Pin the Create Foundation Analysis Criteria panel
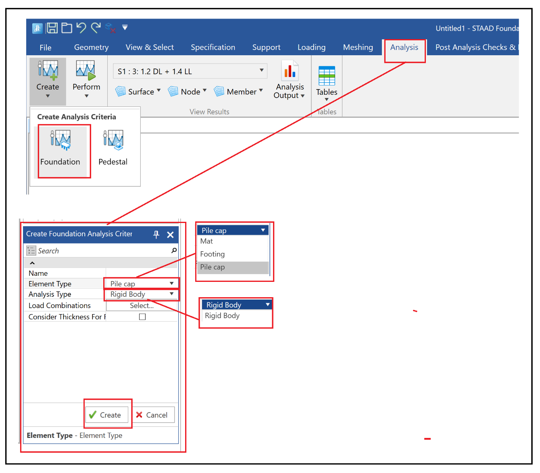 [x=156, y=235]
